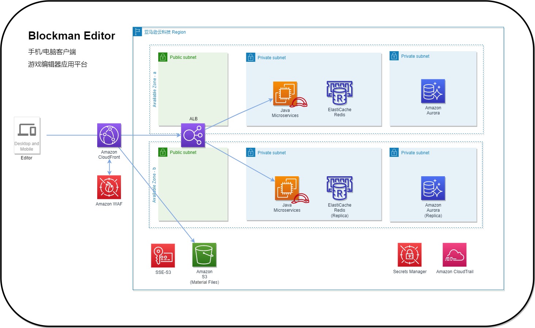The height and width of the screenshot is (328, 535).
Task: Select the Amazon S3 (Material Files) label
Action: coord(204,277)
